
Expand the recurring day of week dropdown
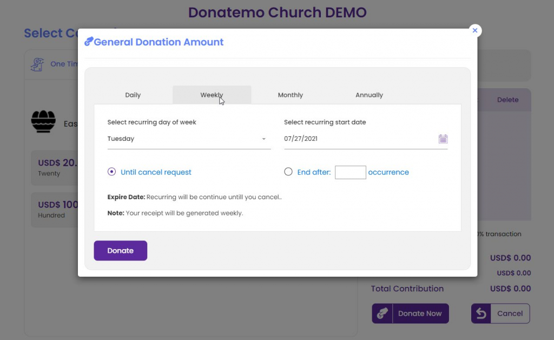(x=184, y=139)
